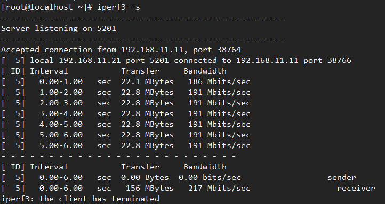The height and width of the screenshot is (204, 385).
Task: Click the 4.00-5.00 interval entry
Action: tap(61, 124)
